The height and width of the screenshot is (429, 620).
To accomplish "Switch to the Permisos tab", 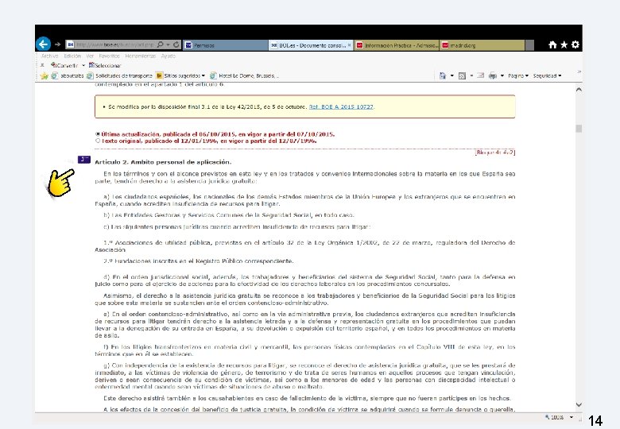I will pos(226,45).
